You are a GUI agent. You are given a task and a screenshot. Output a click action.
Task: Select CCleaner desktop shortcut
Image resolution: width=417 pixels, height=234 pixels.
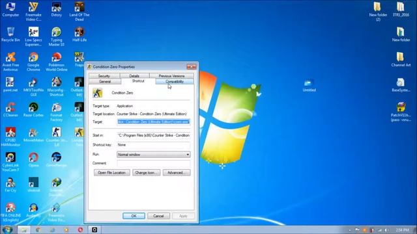coord(10,110)
